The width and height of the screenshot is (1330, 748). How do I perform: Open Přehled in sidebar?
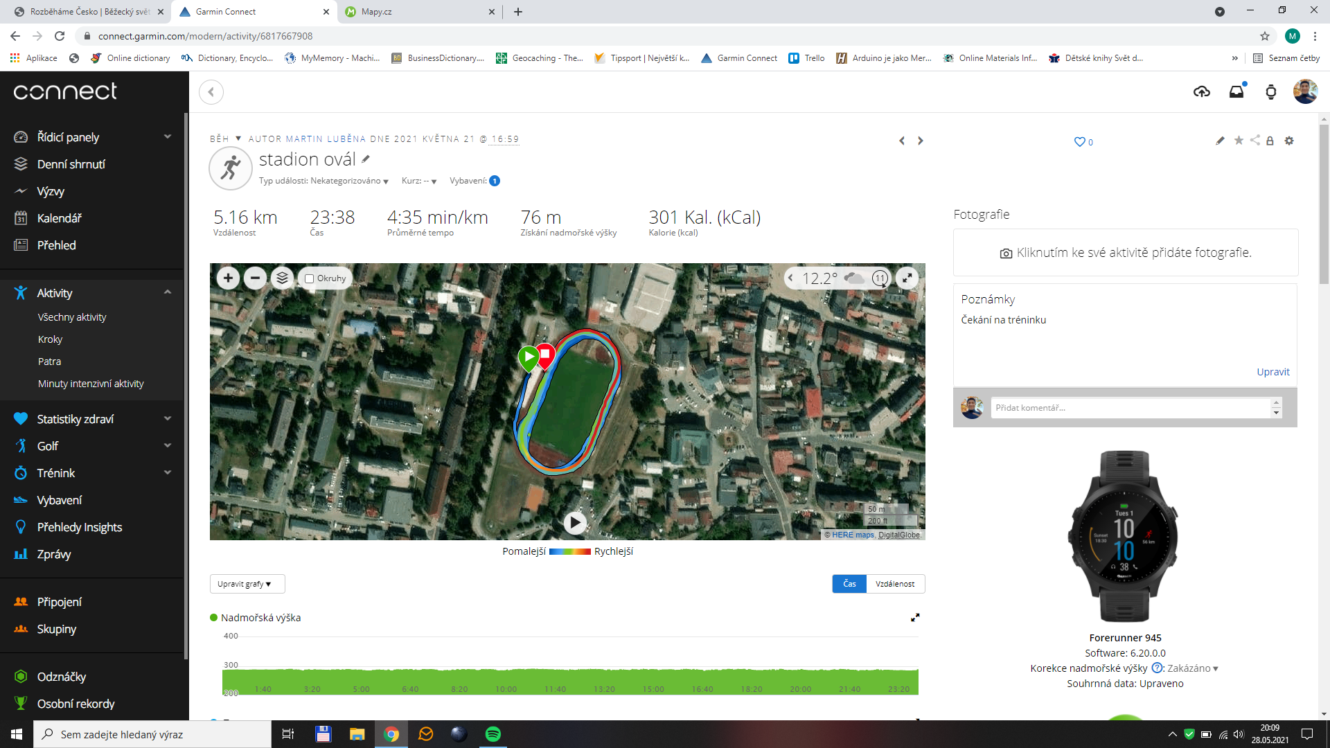coord(57,245)
